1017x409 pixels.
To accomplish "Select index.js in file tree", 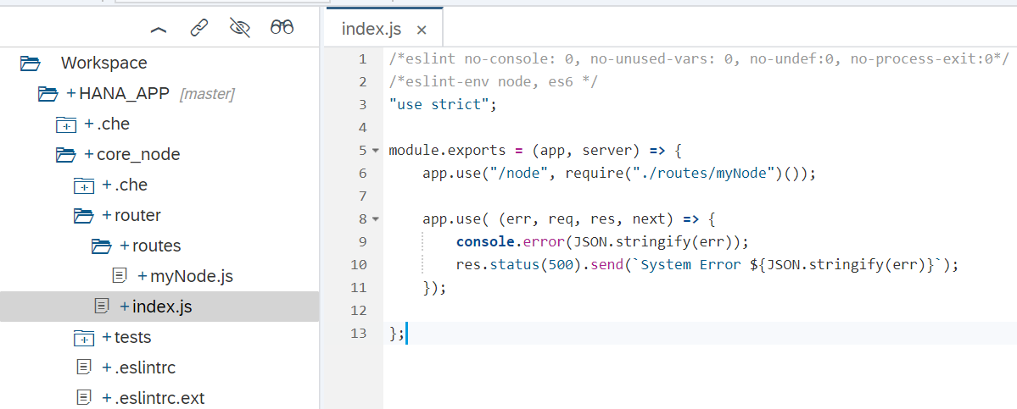I will click(162, 307).
